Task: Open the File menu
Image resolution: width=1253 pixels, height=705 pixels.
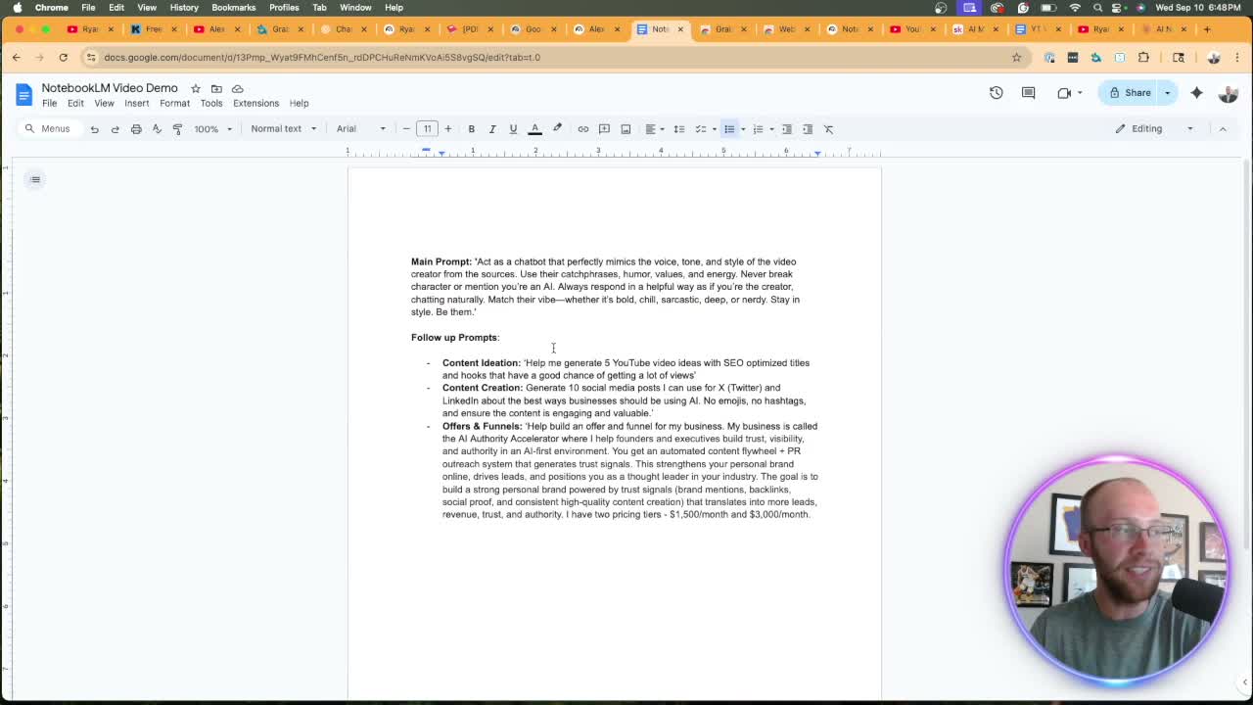Action: point(49,104)
